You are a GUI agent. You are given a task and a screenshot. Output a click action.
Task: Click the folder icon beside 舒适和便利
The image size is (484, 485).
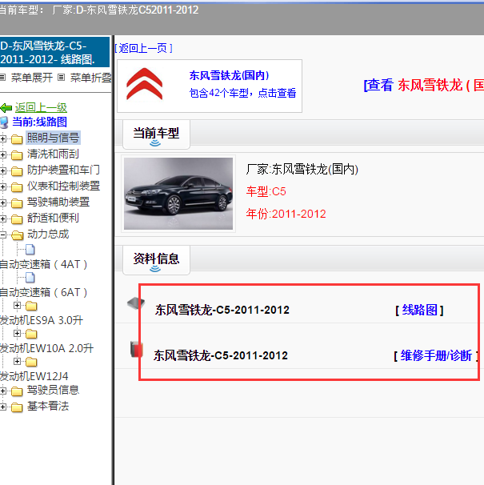pyautogui.click(x=17, y=219)
